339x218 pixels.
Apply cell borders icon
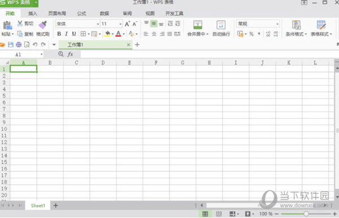[x=83, y=34]
